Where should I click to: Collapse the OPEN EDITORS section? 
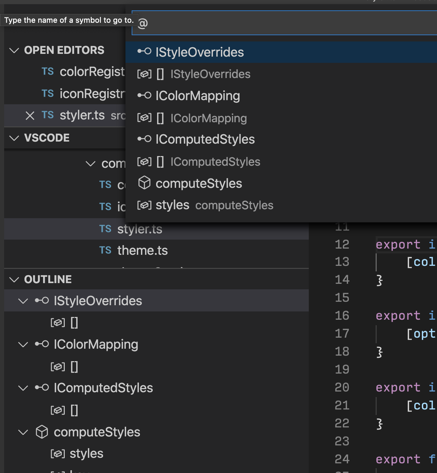[x=14, y=50]
